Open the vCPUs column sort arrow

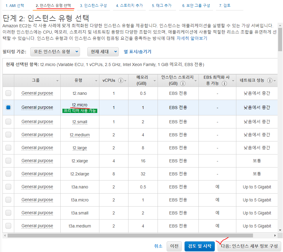125,81
